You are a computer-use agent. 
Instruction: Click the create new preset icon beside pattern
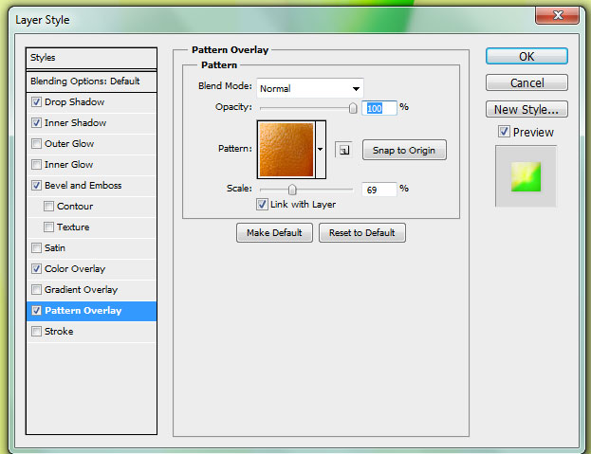coord(343,150)
